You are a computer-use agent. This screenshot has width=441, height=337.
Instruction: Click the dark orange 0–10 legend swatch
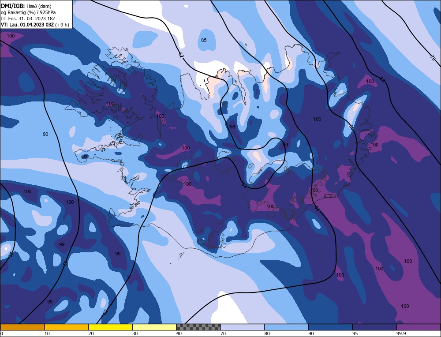(22, 327)
